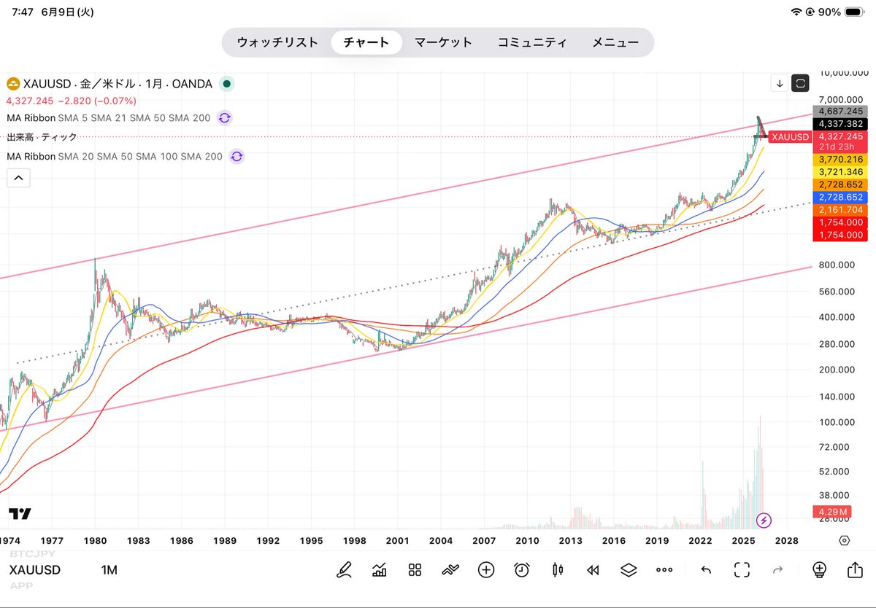Open the three-dot more options
876x608 pixels.
pyautogui.click(x=664, y=570)
